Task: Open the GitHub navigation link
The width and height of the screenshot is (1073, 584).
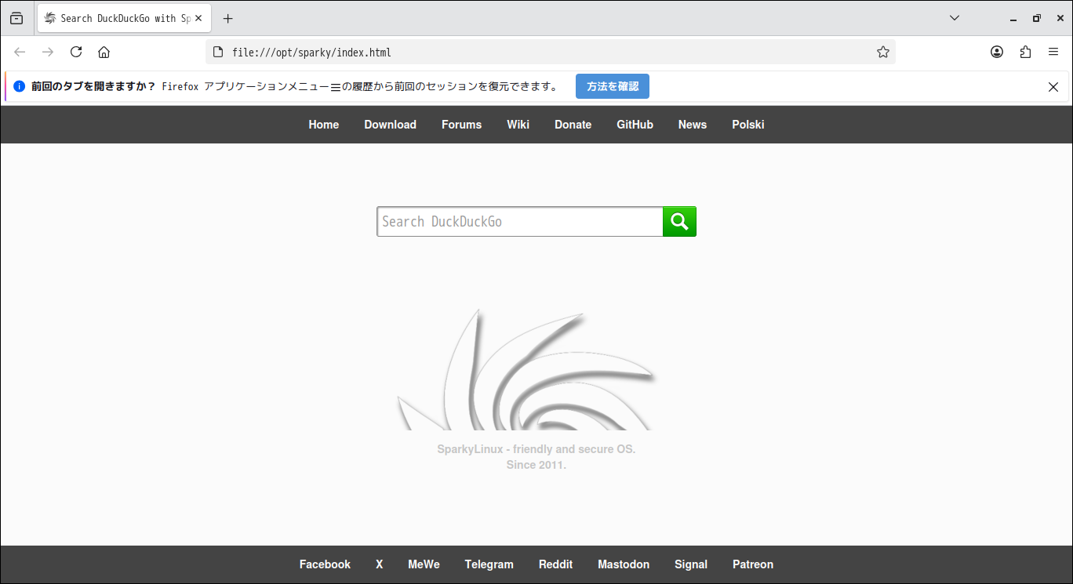Action: 635,125
